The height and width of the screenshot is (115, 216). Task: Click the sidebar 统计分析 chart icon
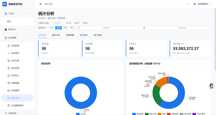(9, 98)
